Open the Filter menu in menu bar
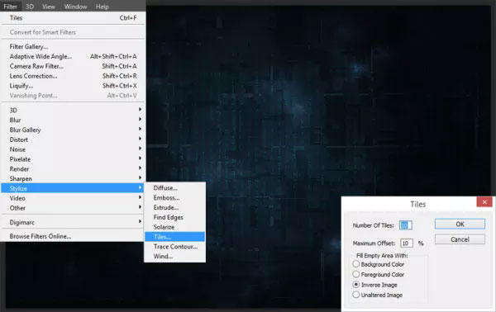Screen dimensions: 496x312 pyautogui.click(x=11, y=7)
